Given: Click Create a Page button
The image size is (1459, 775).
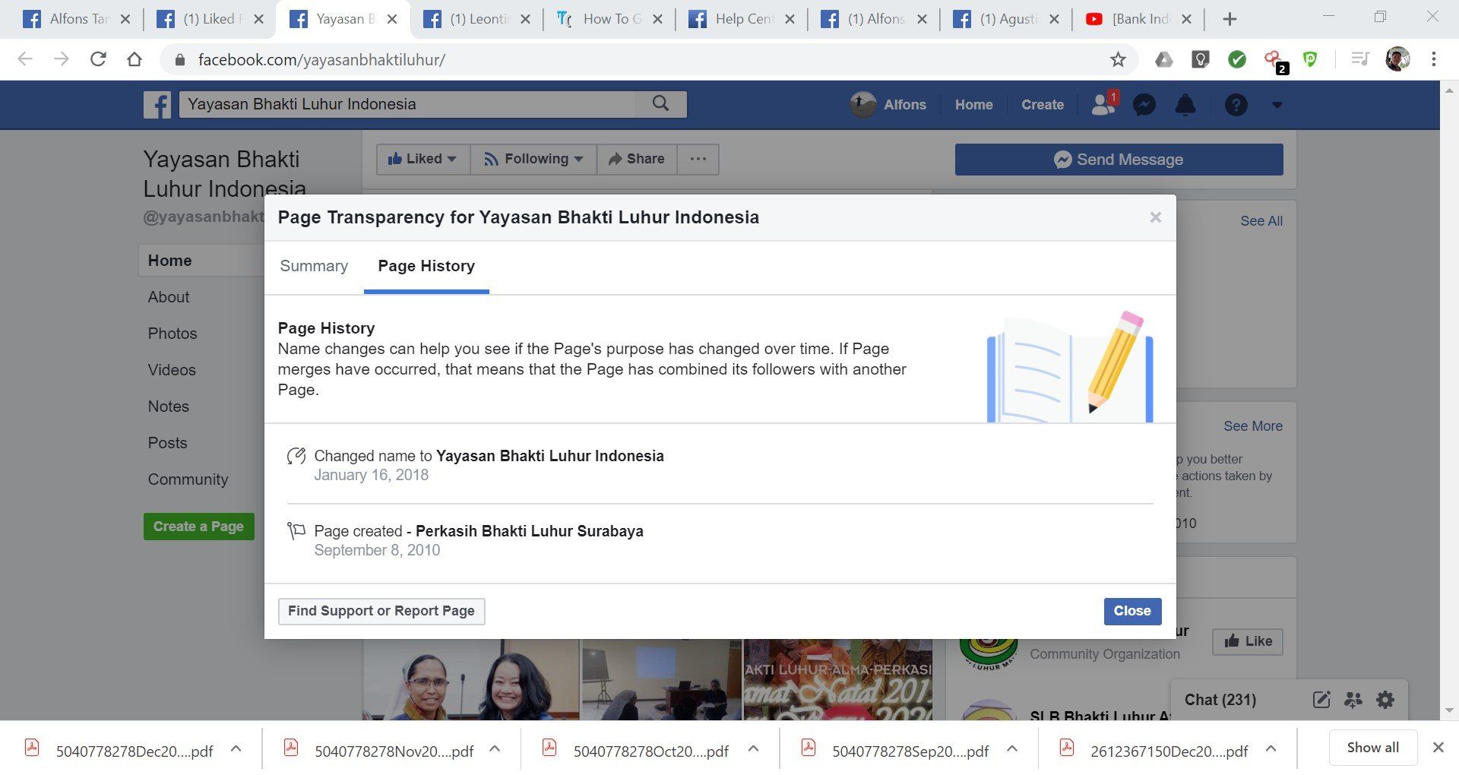Looking at the screenshot, I should 199,527.
